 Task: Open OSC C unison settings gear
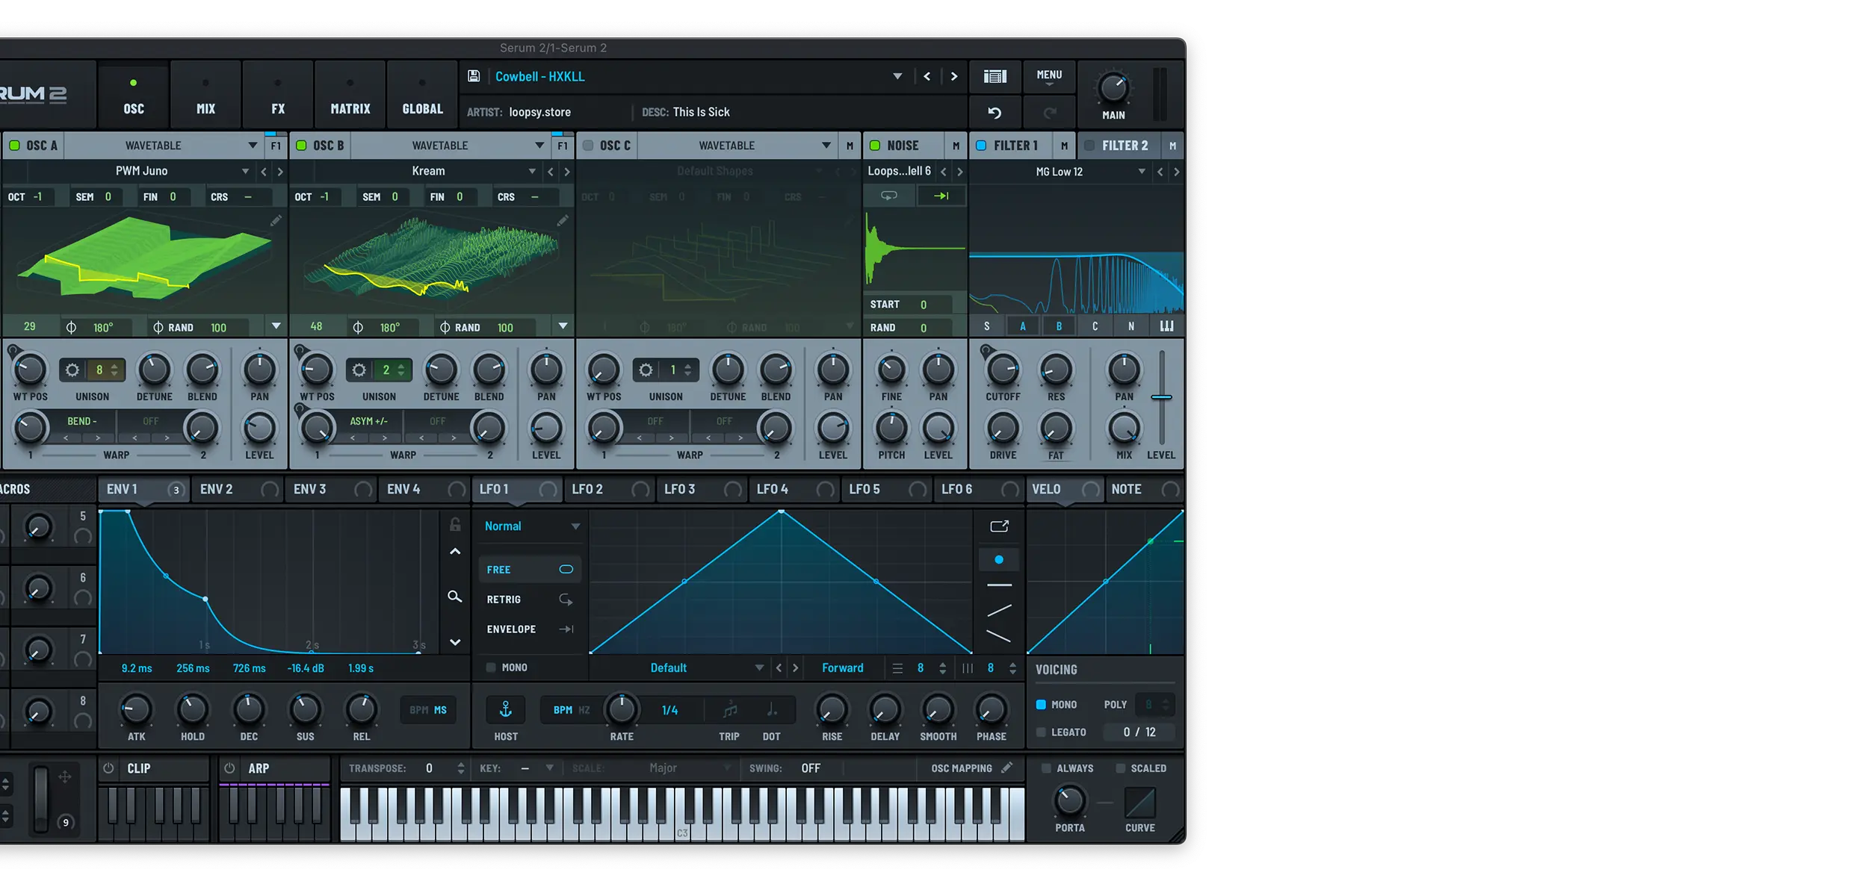coord(646,370)
